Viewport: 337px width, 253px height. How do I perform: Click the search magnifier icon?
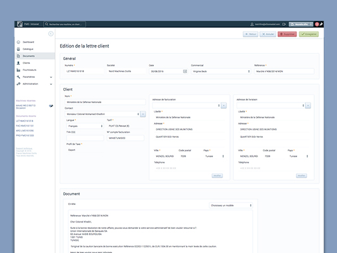point(46,24)
